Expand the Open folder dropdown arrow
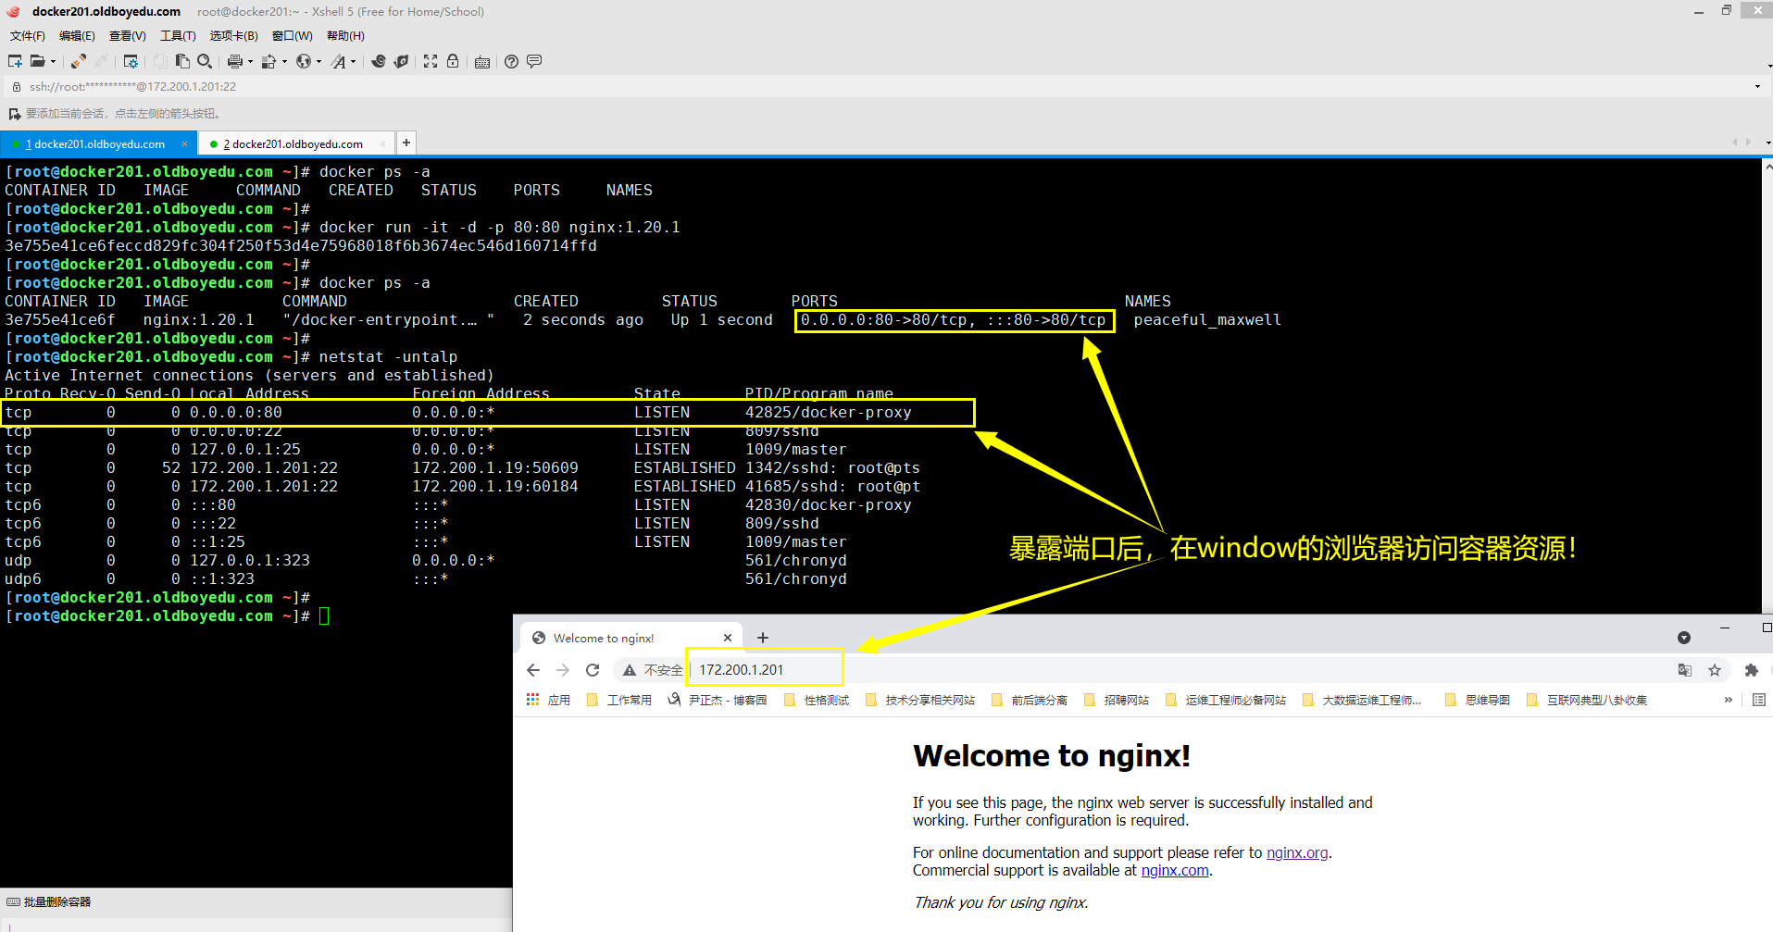This screenshot has height=932, width=1773. tap(53, 62)
